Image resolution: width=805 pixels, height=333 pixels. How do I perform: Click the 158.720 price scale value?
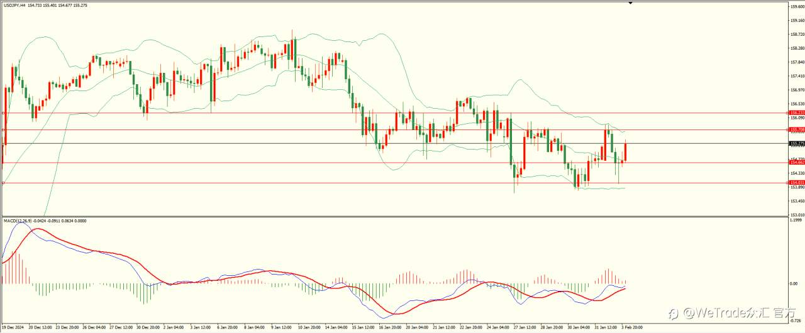click(796, 35)
